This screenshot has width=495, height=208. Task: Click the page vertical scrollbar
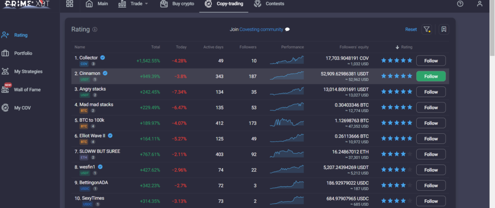(492, 97)
